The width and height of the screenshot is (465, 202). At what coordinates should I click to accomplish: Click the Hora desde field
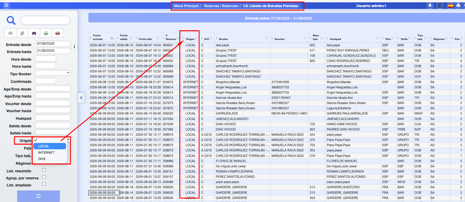click(46, 58)
